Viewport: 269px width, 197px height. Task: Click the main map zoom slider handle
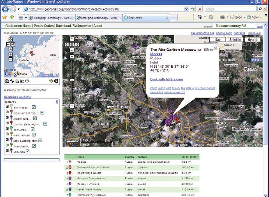72,80
